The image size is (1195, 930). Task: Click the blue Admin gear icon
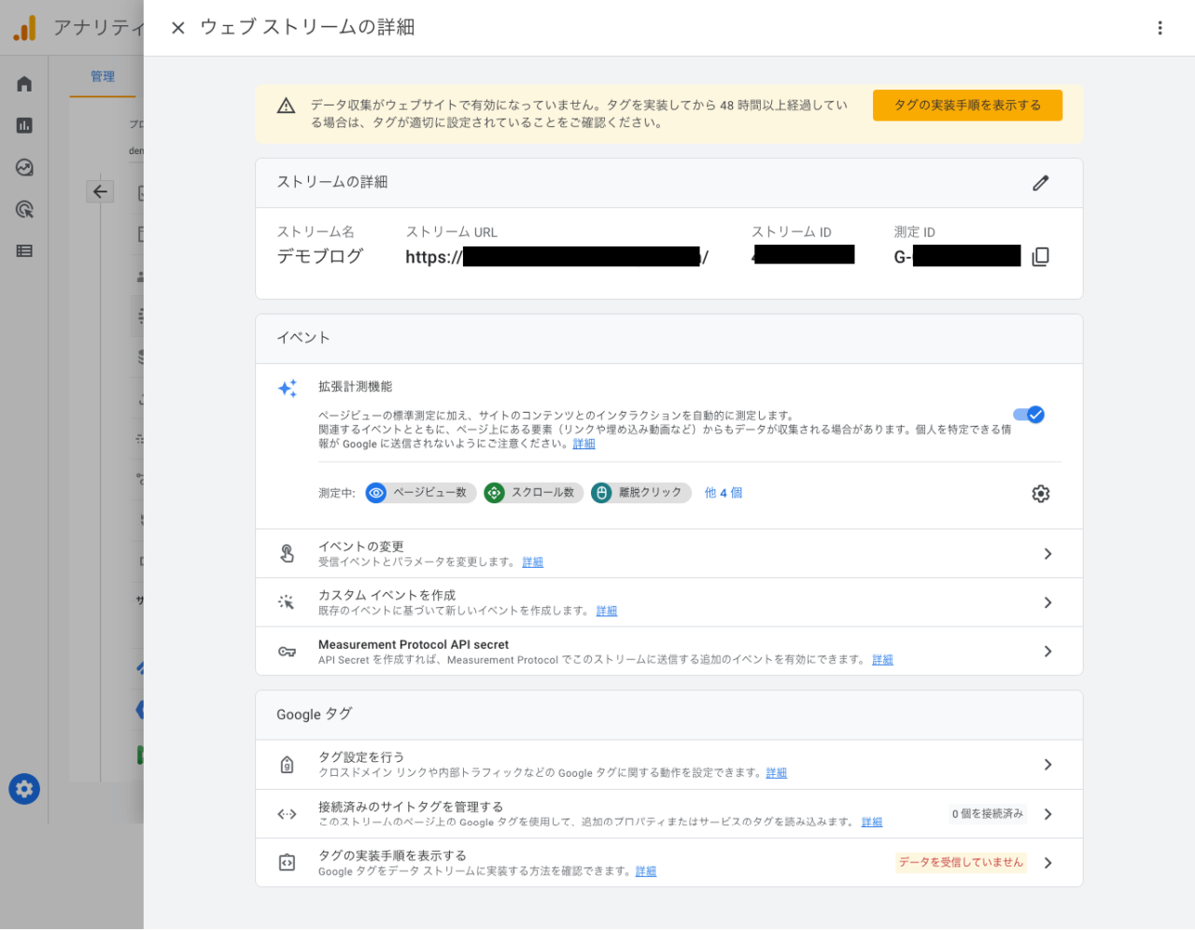click(x=24, y=789)
